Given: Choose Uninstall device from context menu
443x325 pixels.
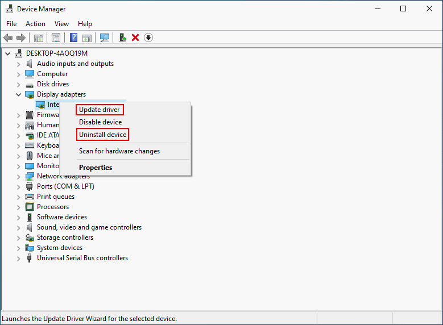Looking at the screenshot, I should [x=102, y=135].
